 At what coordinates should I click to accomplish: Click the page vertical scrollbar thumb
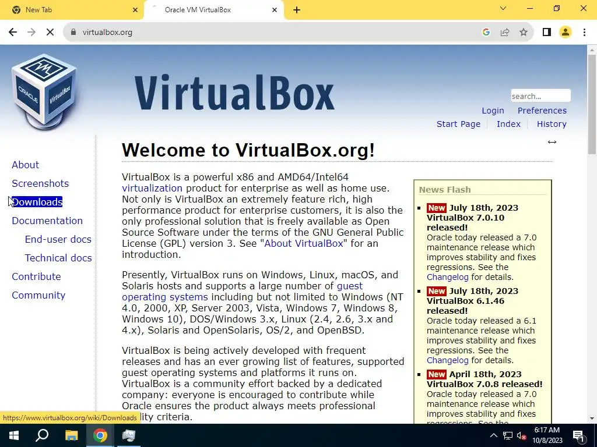click(592, 104)
